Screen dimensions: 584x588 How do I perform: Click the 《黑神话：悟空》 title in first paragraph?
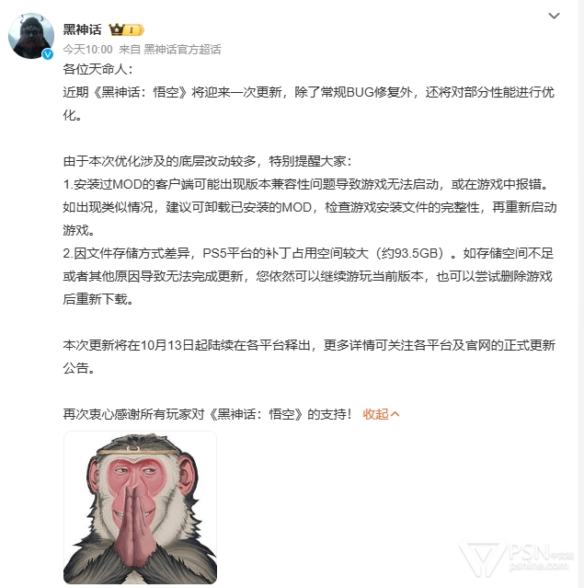tap(139, 92)
